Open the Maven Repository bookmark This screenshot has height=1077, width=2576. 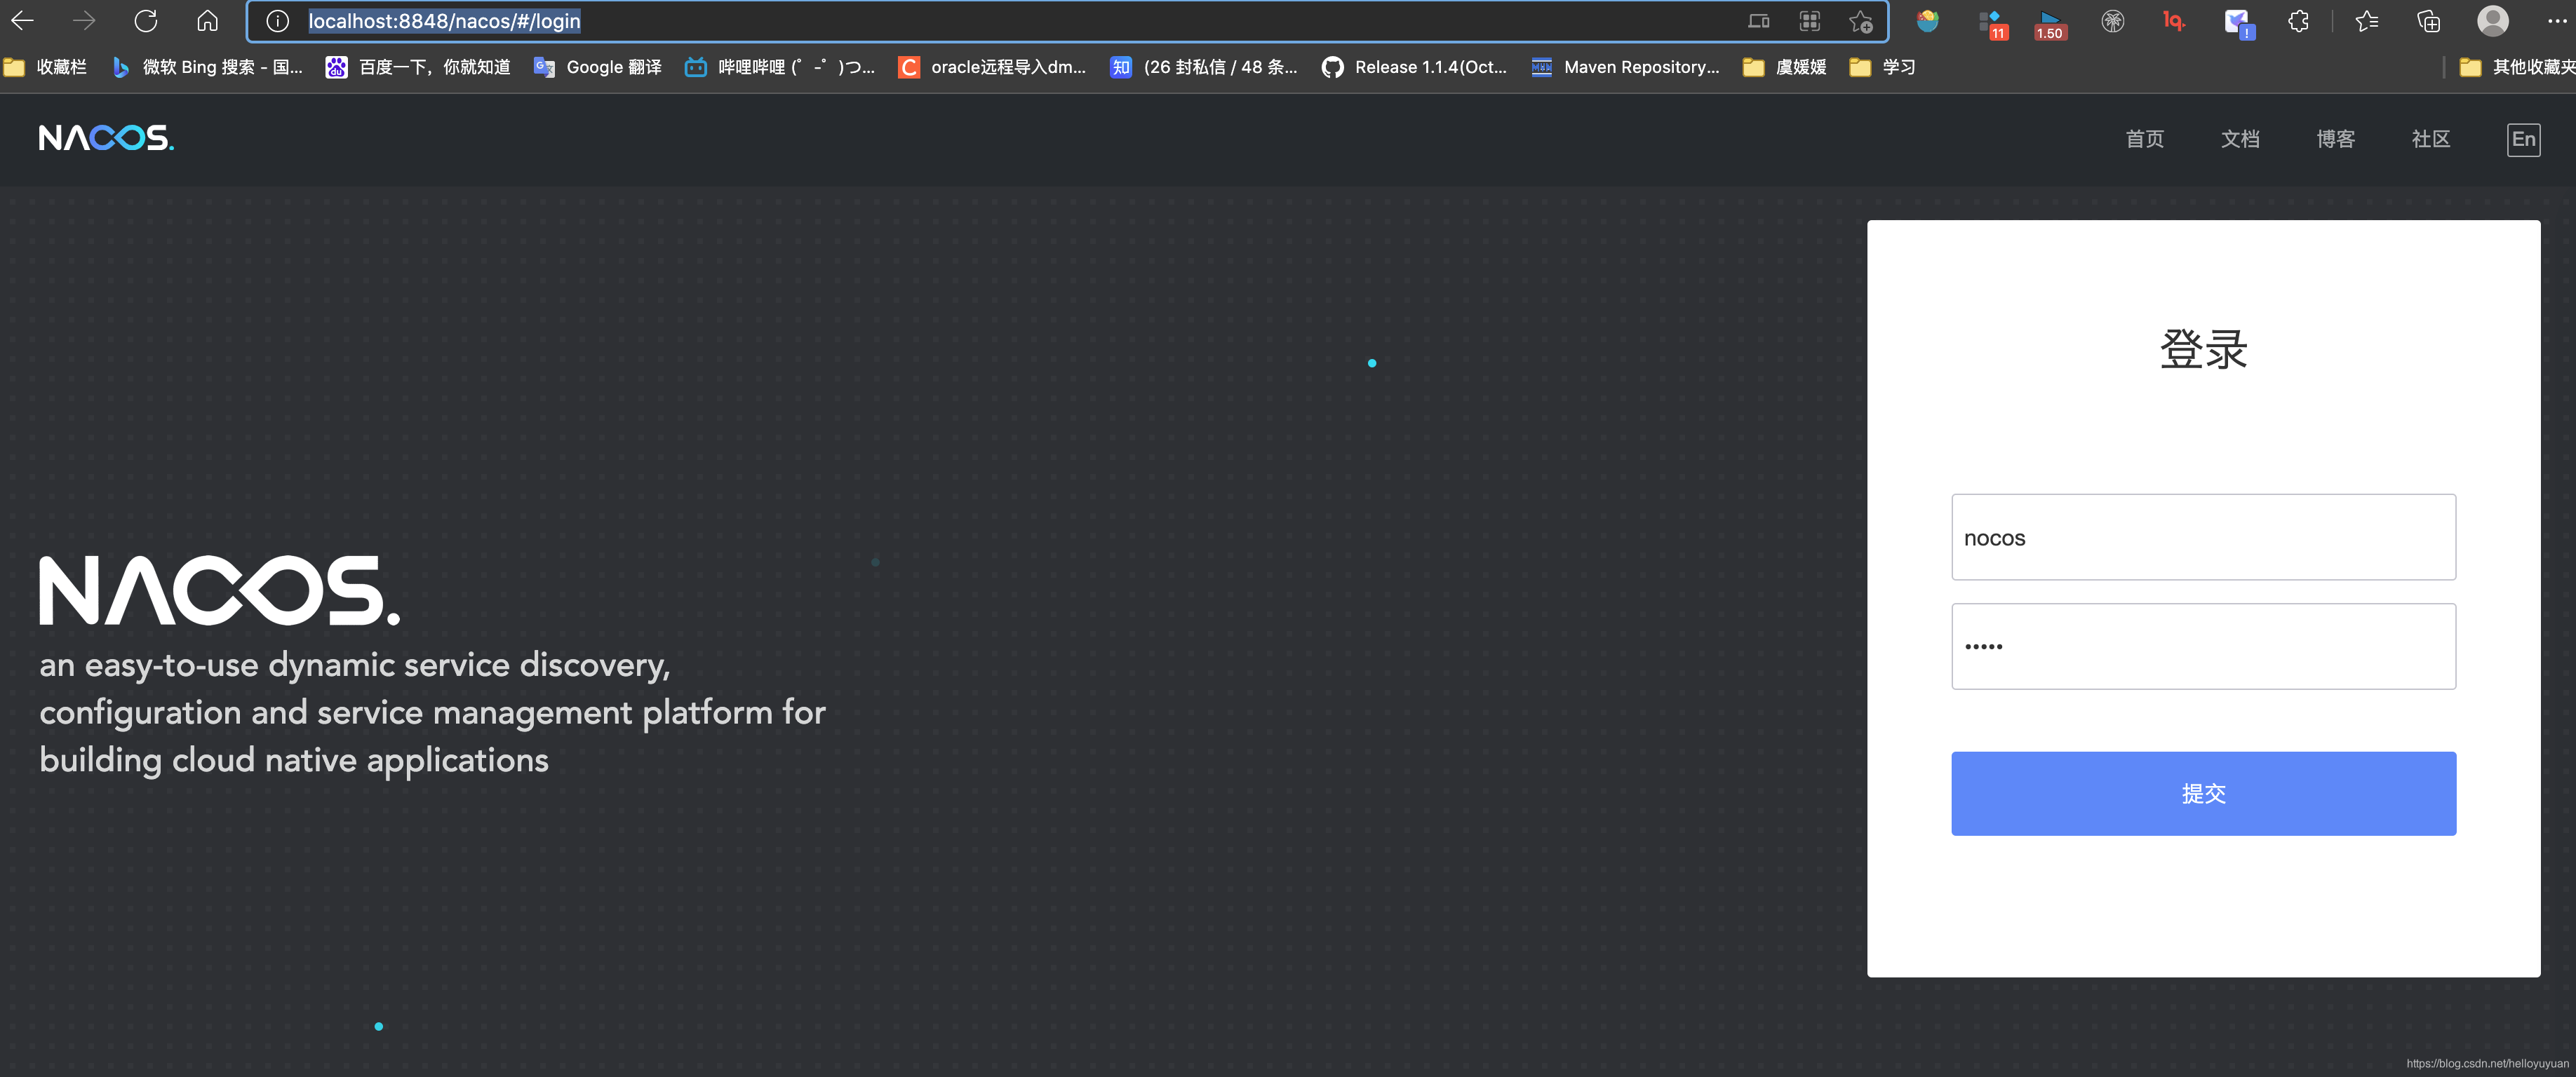click(1625, 67)
